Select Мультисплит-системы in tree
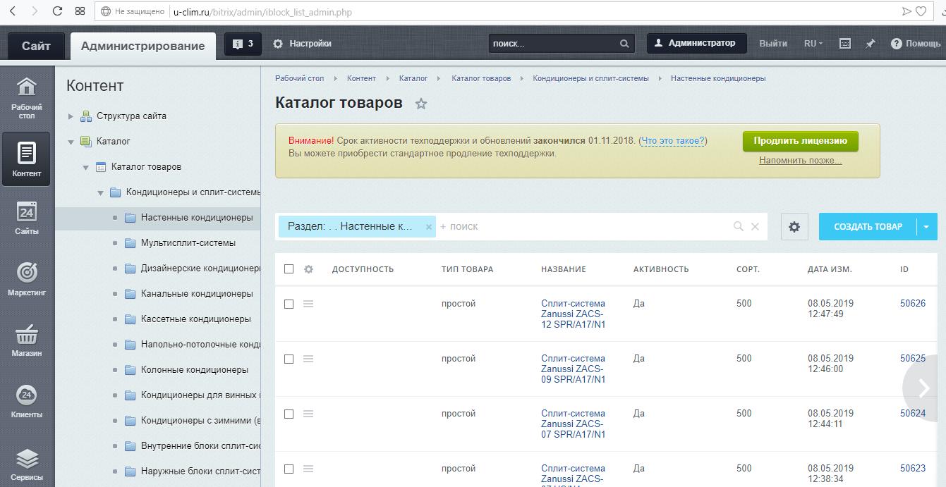 [x=188, y=243]
